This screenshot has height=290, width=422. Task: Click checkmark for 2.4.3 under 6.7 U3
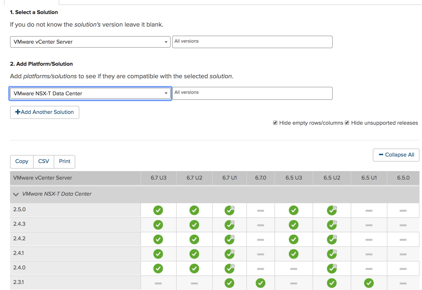click(158, 225)
